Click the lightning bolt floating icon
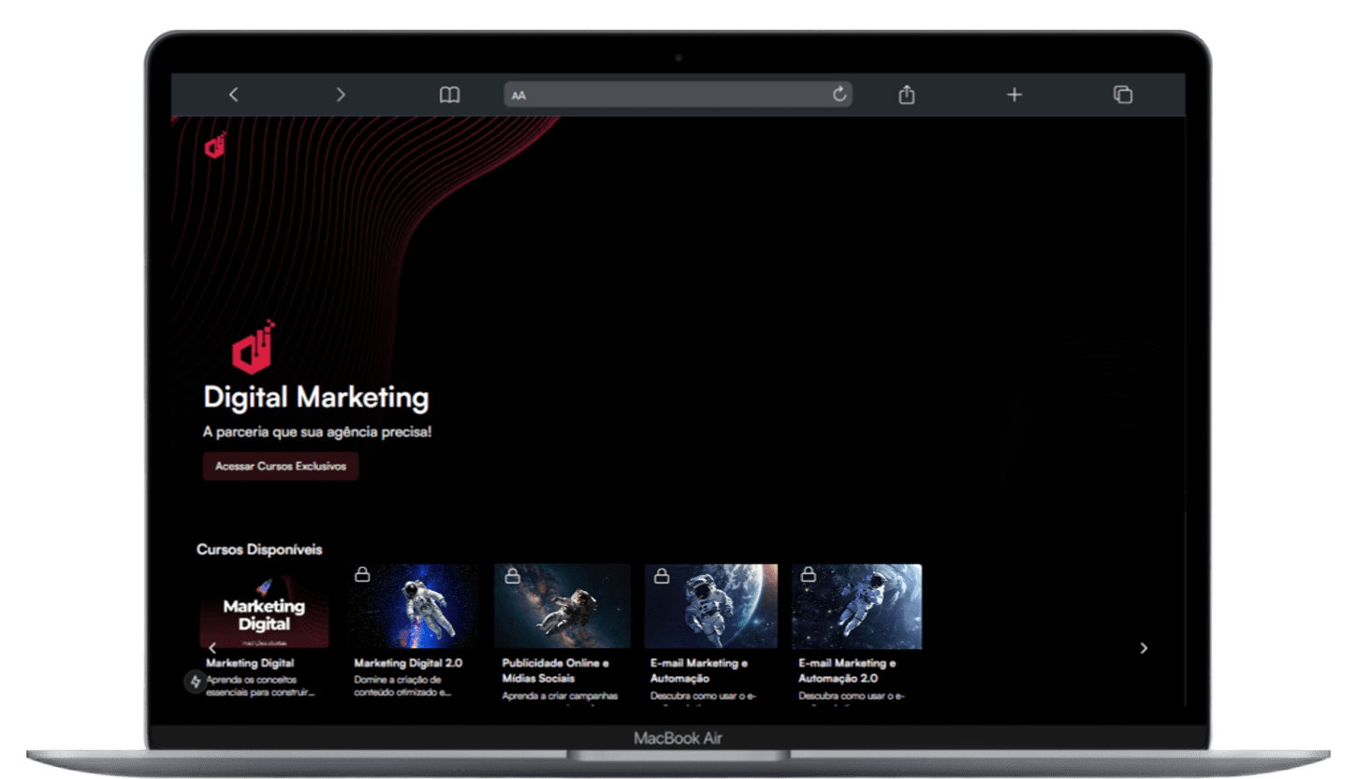 195,682
